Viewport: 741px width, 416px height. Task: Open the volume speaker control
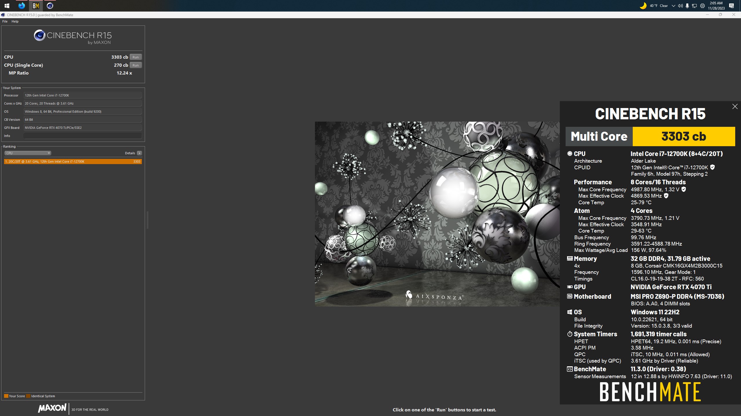680,6
